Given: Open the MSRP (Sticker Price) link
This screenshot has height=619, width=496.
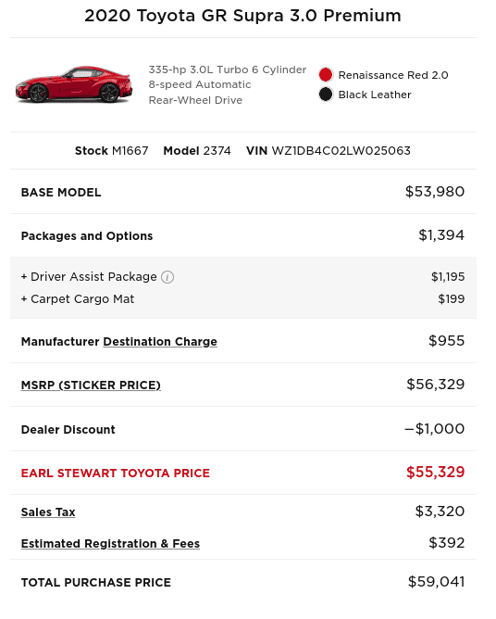Looking at the screenshot, I should click(x=91, y=385).
